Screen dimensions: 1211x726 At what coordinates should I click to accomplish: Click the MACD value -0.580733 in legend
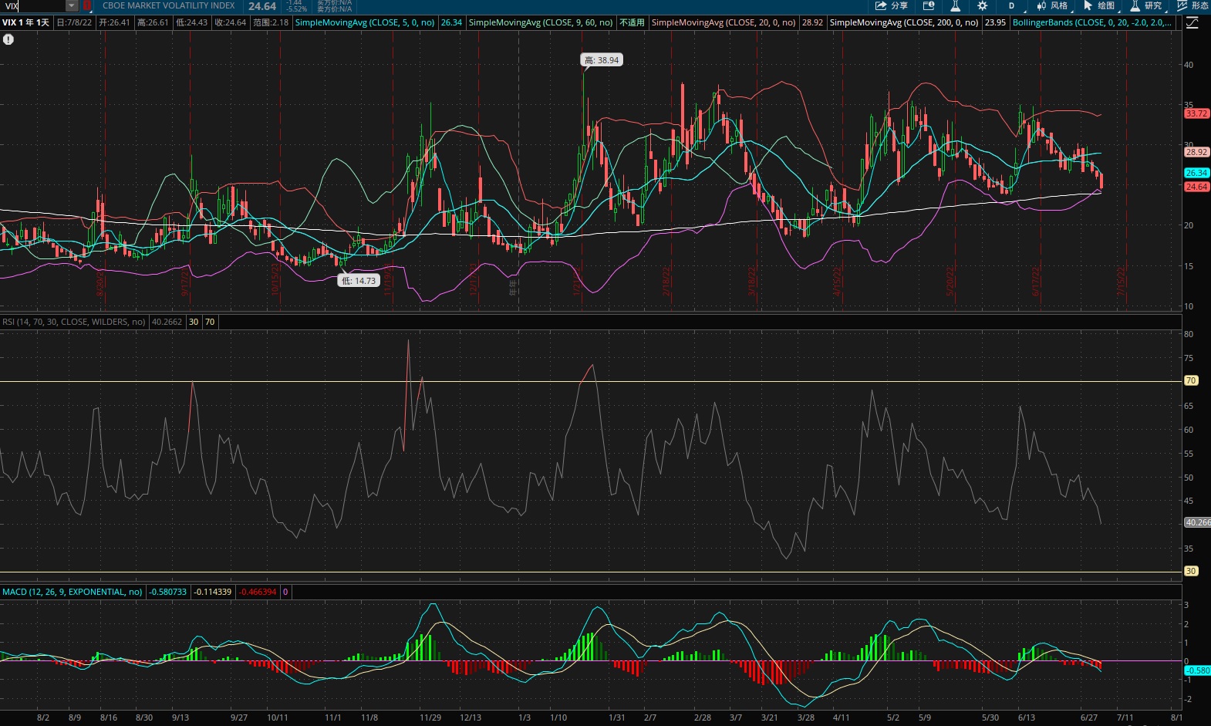(x=168, y=592)
